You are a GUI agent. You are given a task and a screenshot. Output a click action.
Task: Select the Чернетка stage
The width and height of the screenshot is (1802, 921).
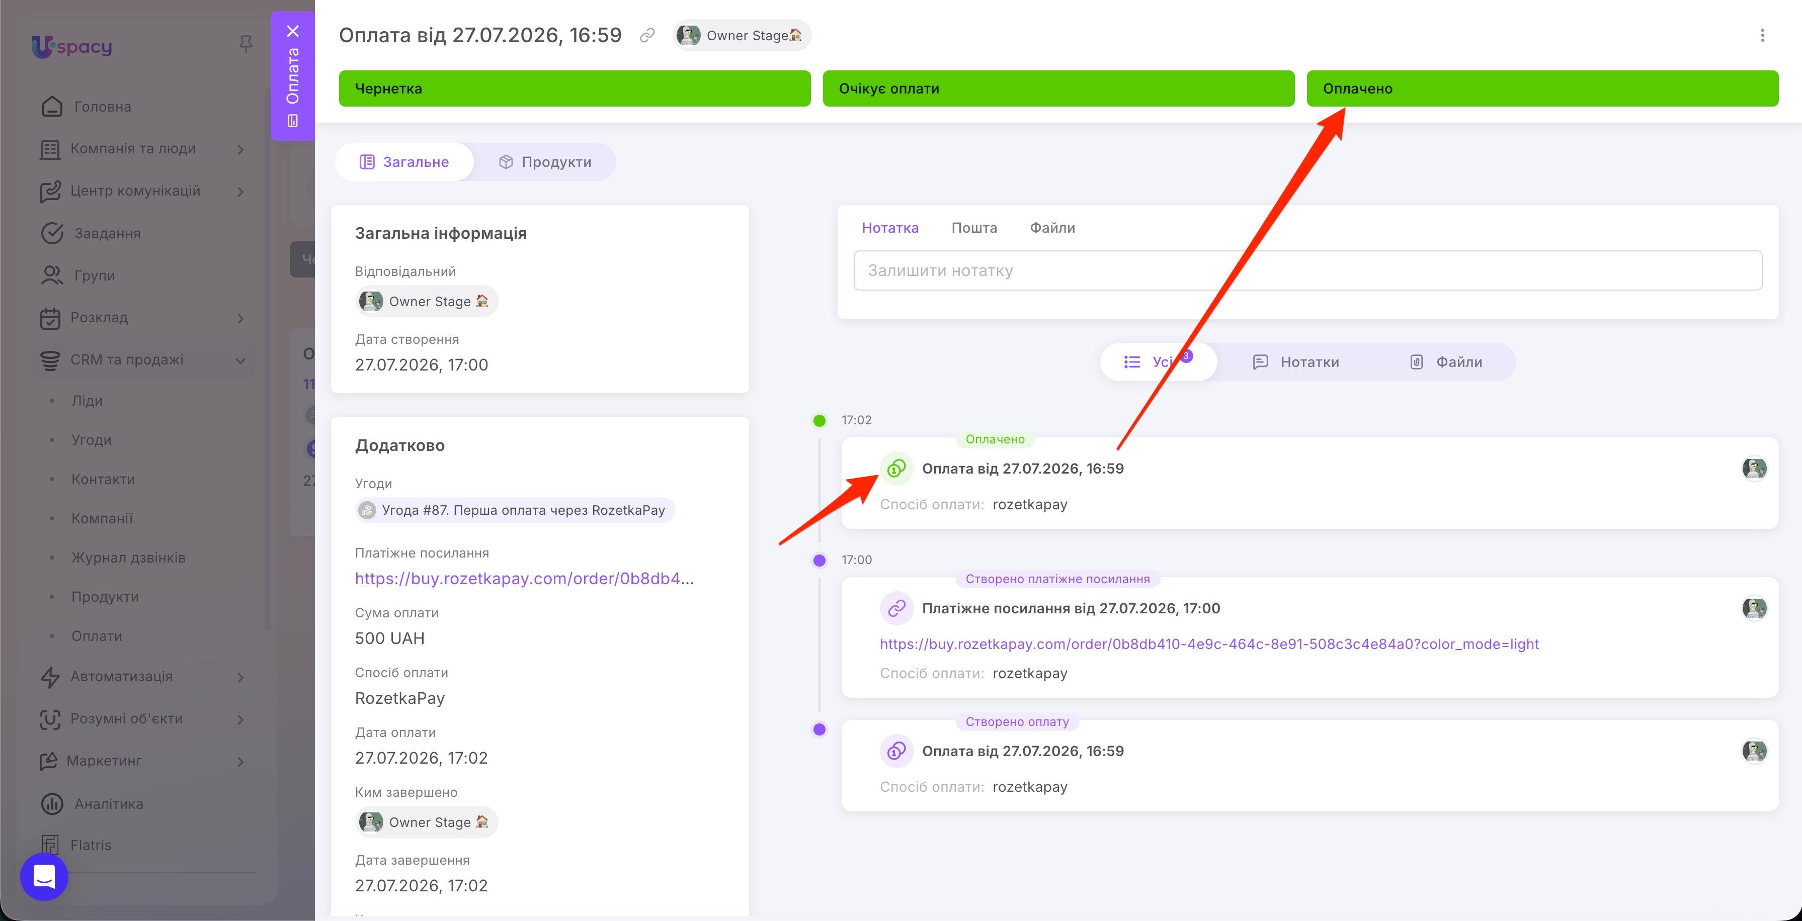pos(575,89)
